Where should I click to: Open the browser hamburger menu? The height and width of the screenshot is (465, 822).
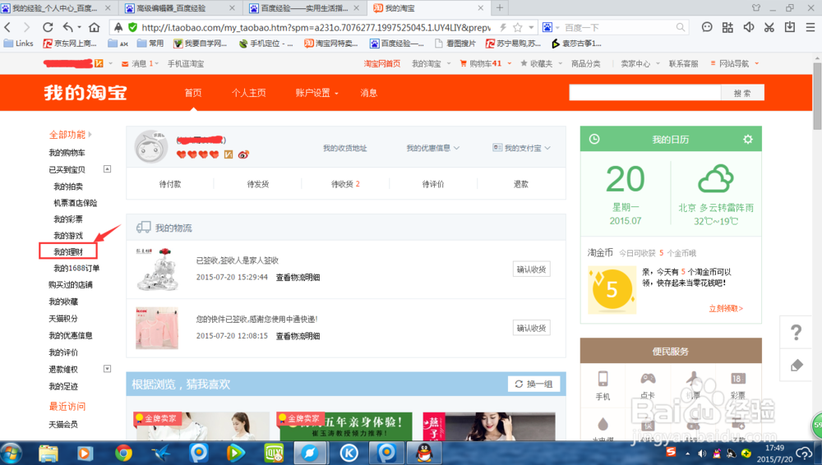(810, 27)
